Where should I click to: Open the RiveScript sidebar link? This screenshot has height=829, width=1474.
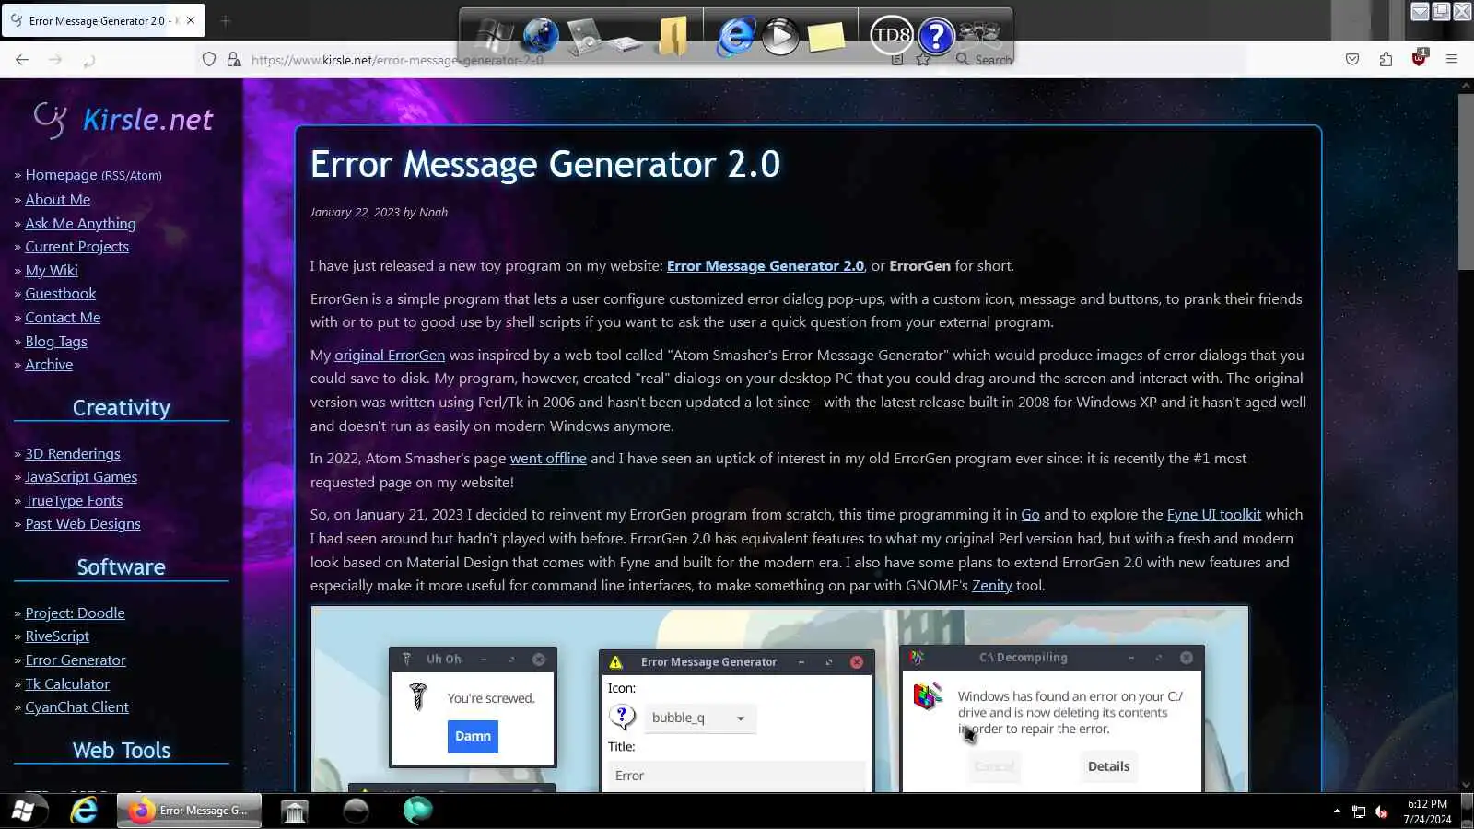(x=57, y=636)
